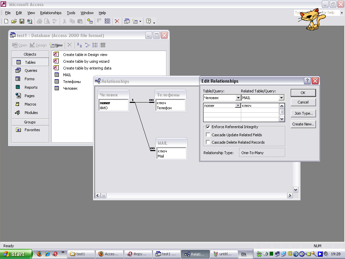Open the nomer field dropdown arrow

pos(238,106)
